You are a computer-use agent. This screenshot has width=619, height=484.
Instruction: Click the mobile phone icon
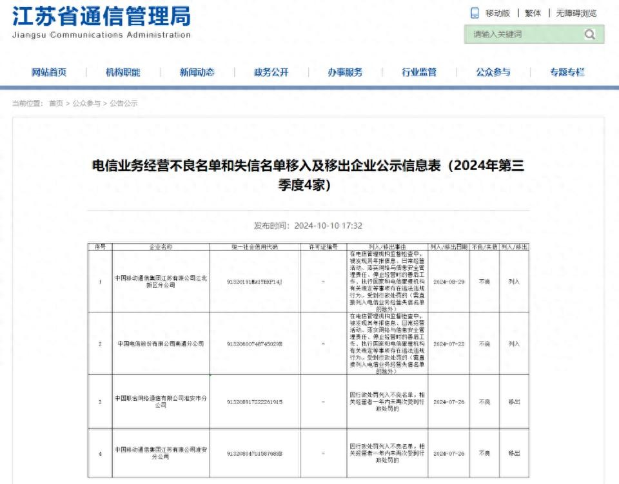(x=475, y=13)
